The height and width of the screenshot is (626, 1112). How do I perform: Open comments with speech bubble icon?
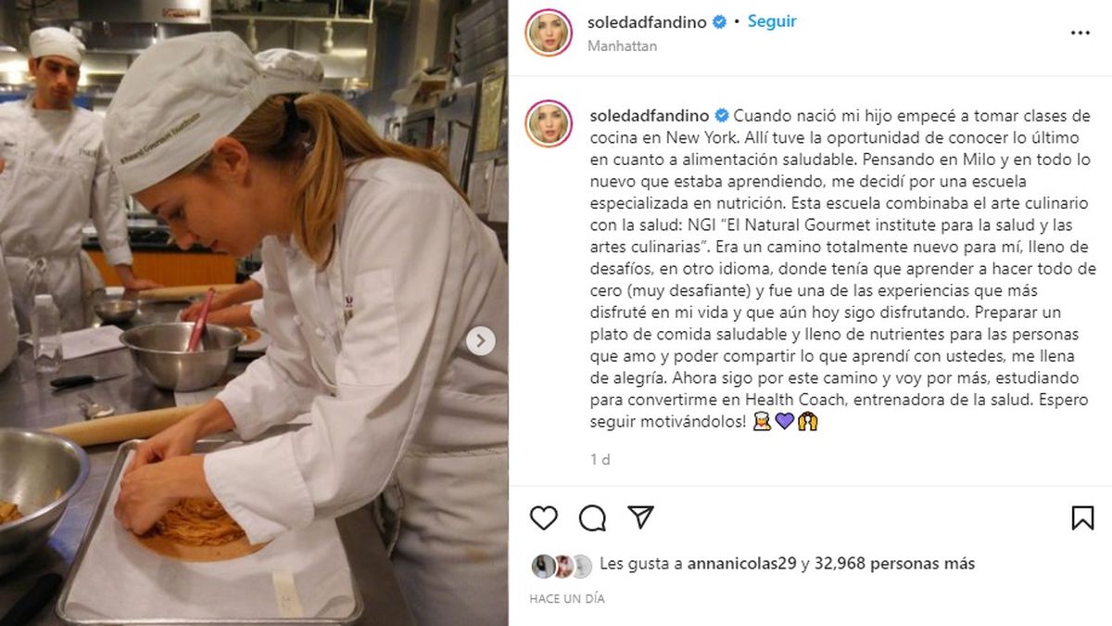[593, 517]
